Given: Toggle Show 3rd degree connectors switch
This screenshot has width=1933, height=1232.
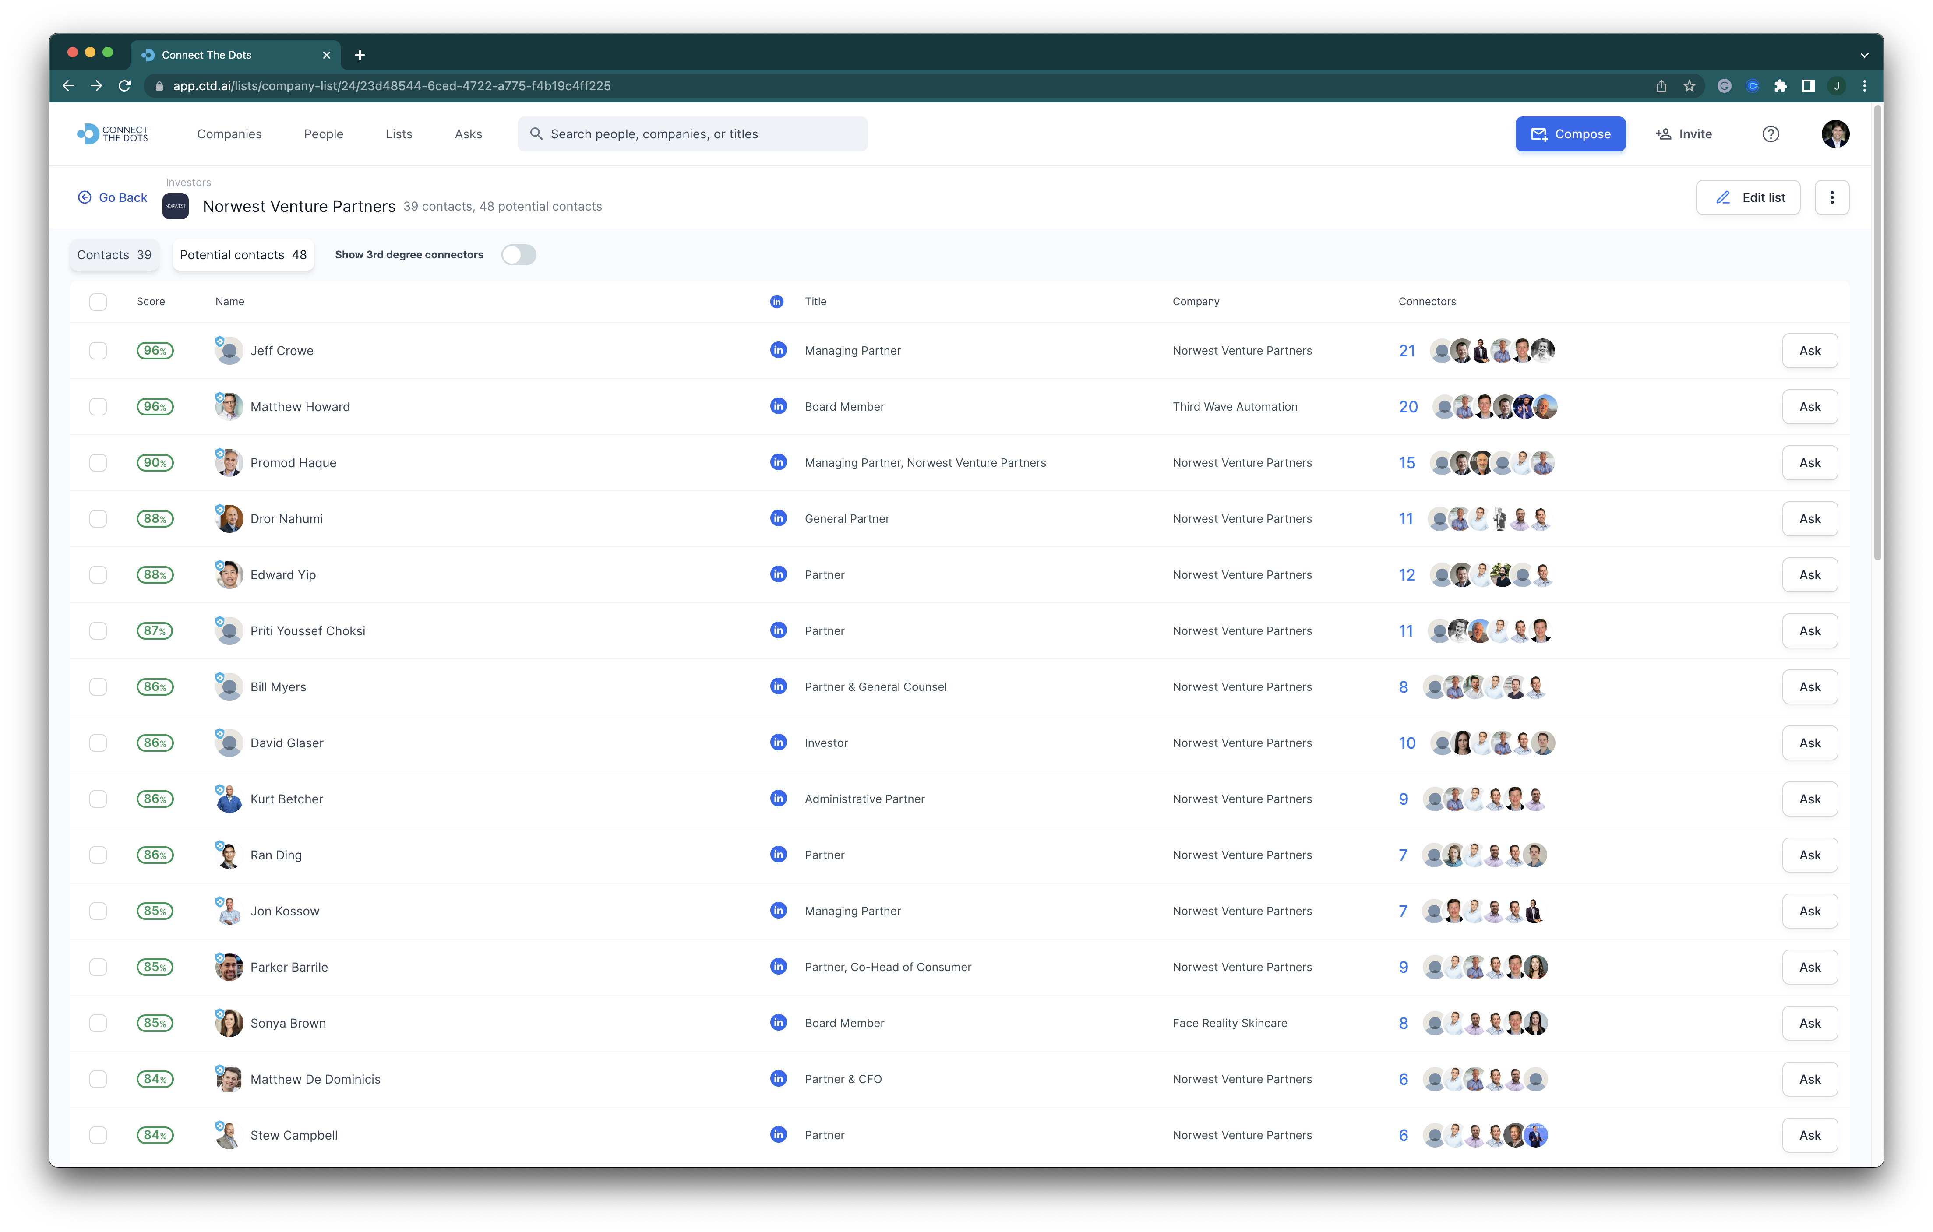Looking at the screenshot, I should [x=519, y=255].
